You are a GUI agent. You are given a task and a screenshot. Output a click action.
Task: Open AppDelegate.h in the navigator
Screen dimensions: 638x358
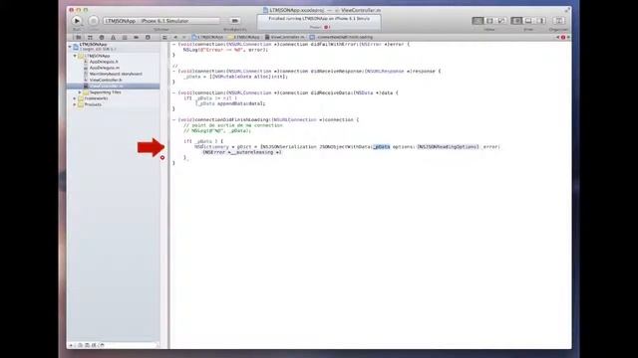[x=104, y=62]
